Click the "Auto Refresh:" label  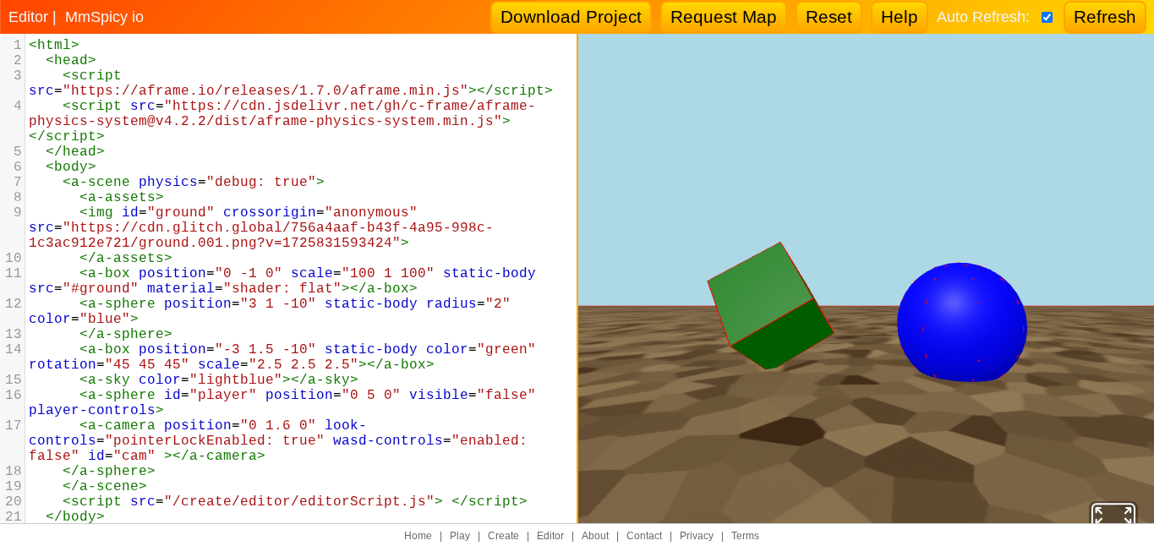click(x=983, y=17)
